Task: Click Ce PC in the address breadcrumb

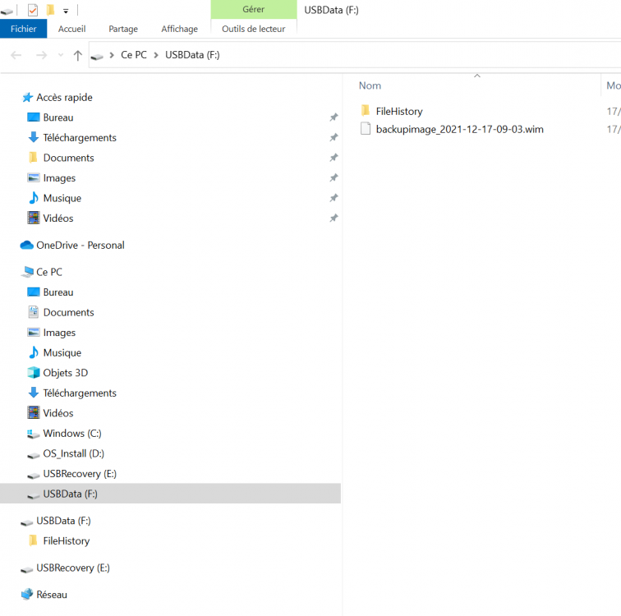Action: [x=132, y=55]
